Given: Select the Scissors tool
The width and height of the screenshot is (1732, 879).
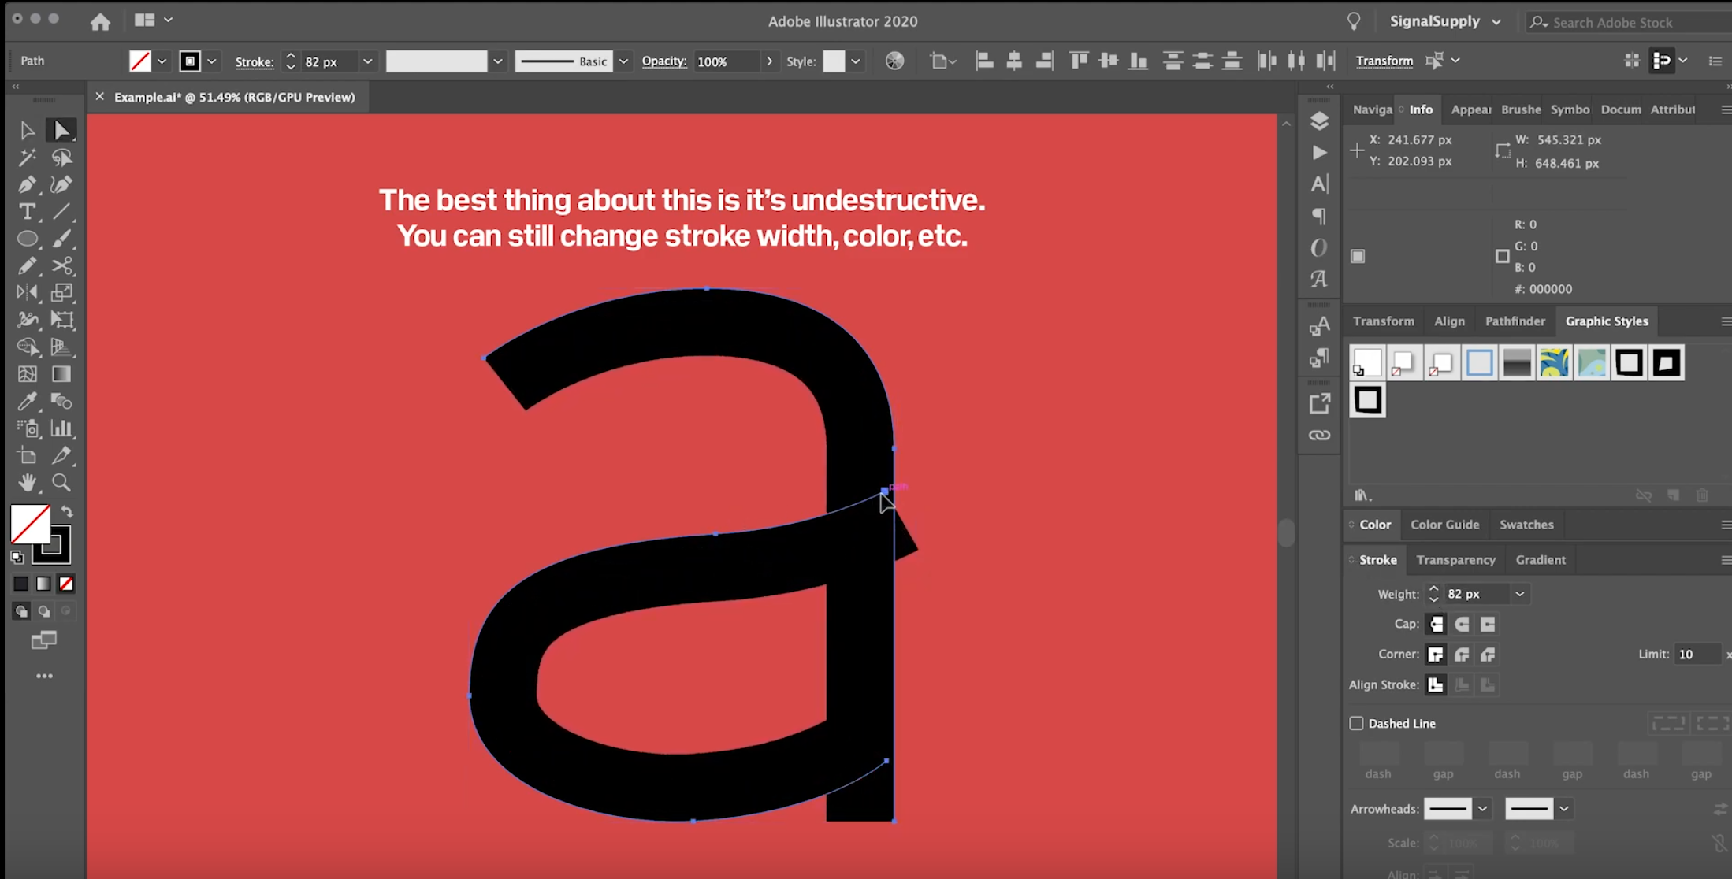Looking at the screenshot, I should 61,265.
